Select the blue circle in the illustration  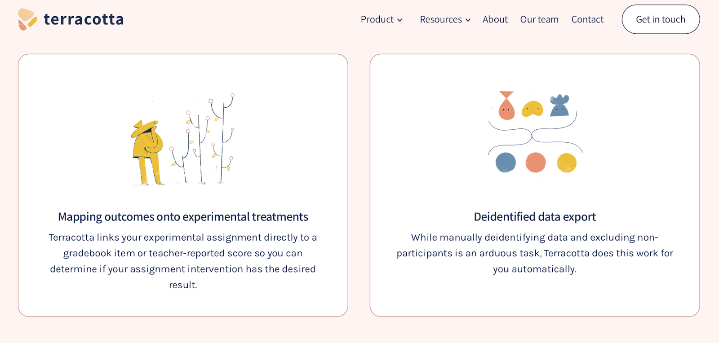pos(506,163)
